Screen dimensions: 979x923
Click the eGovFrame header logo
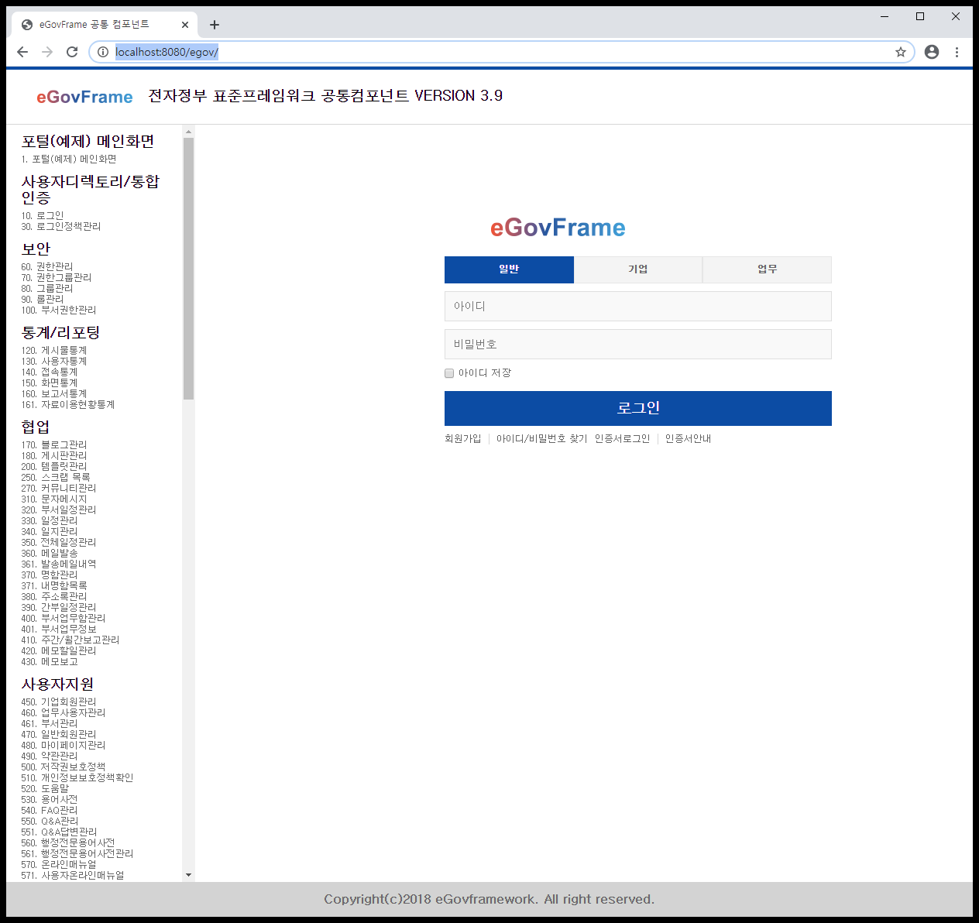[x=84, y=97]
